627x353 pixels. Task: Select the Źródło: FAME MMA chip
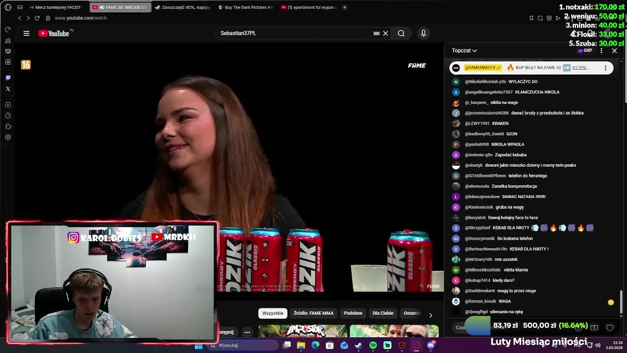coord(313,313)
